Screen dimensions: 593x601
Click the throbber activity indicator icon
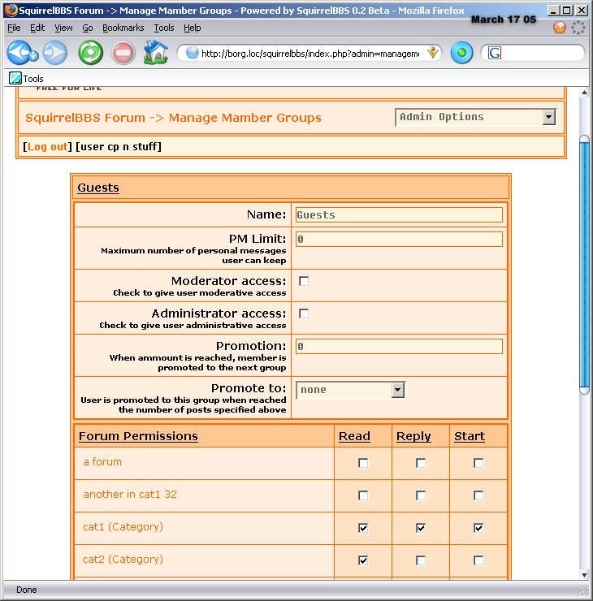coord(578,28)
